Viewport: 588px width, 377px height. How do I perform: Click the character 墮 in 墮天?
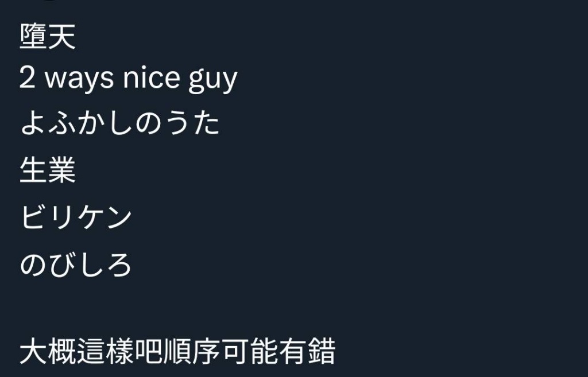point(33,36)
